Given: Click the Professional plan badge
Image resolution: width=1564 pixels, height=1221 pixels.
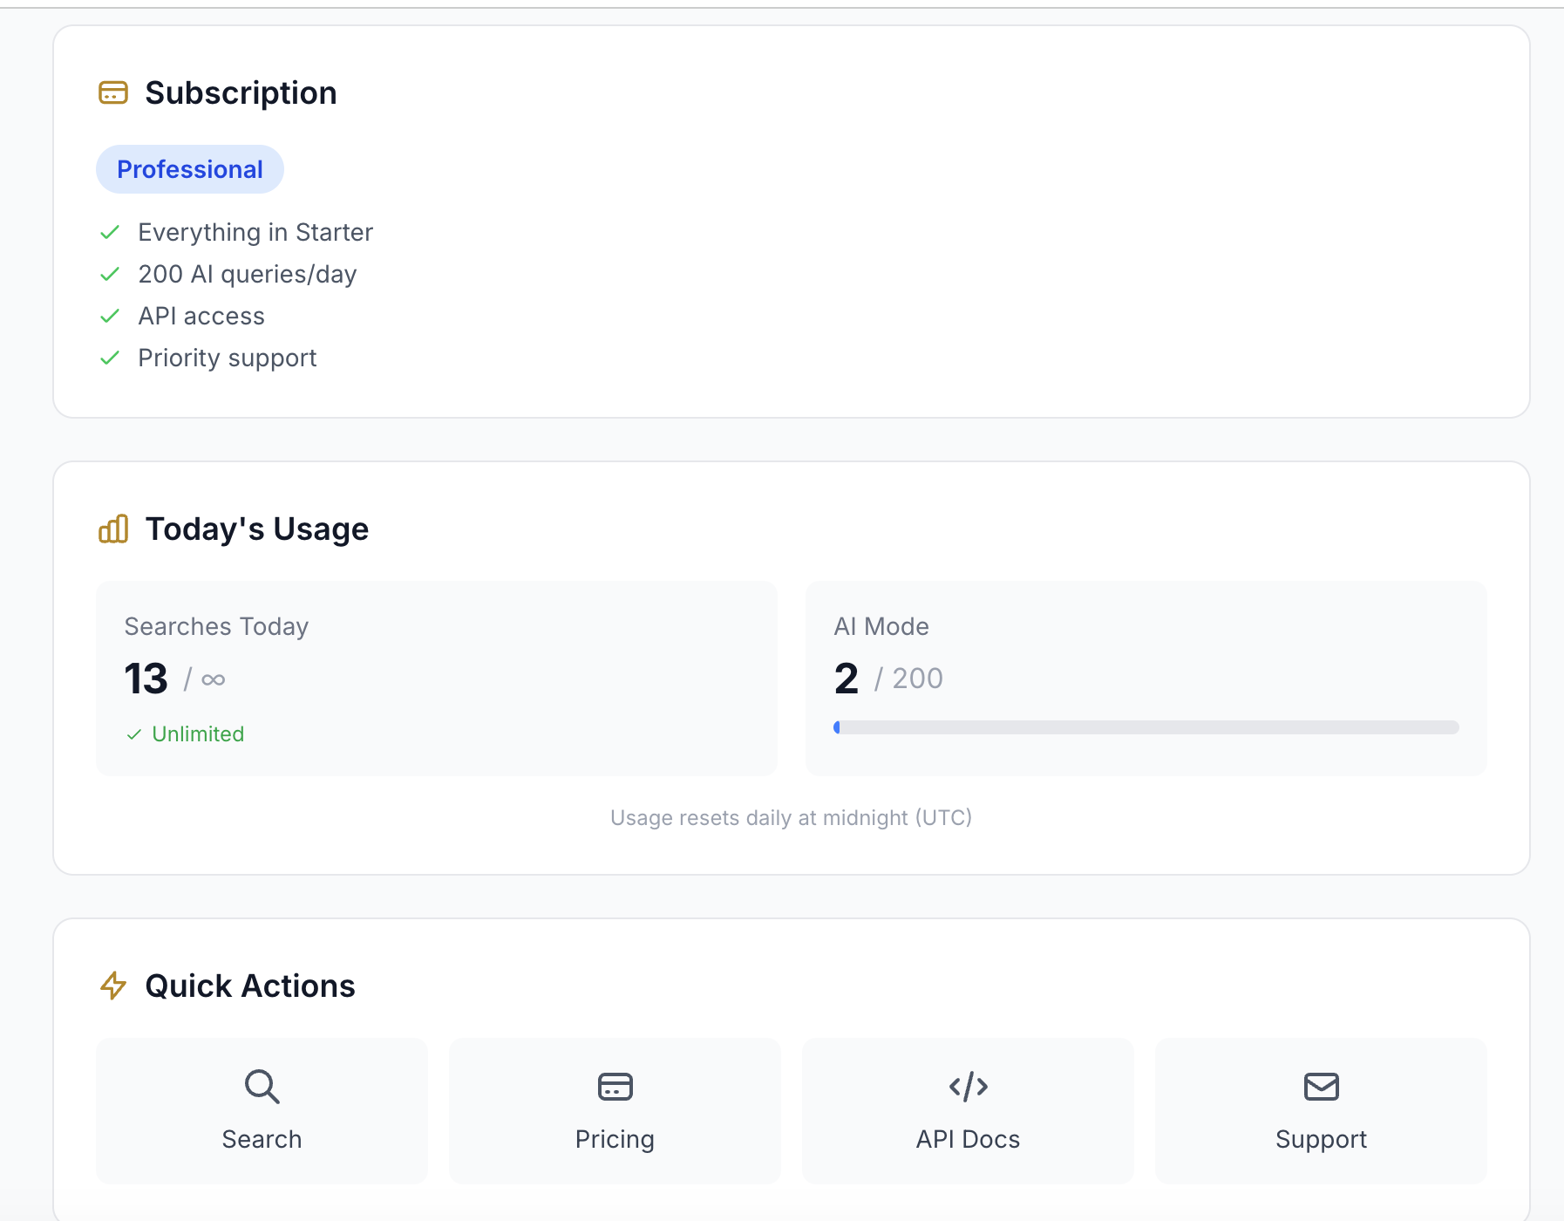Looking at the screenshot, I should coord(190,169).
